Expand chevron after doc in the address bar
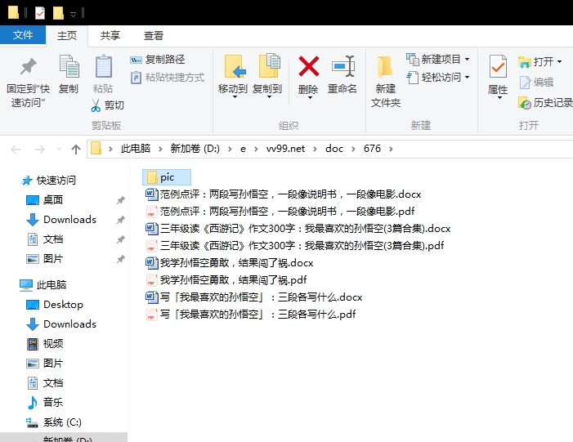 pos(353,149)
